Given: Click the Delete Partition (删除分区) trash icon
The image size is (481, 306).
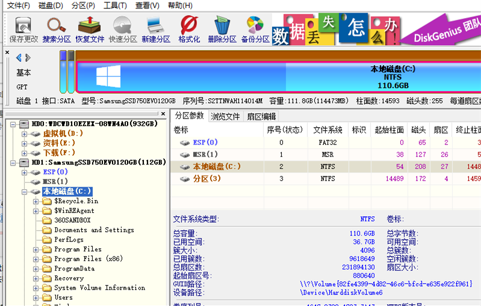Looking at the screenshot, I should tap(222, 30).
